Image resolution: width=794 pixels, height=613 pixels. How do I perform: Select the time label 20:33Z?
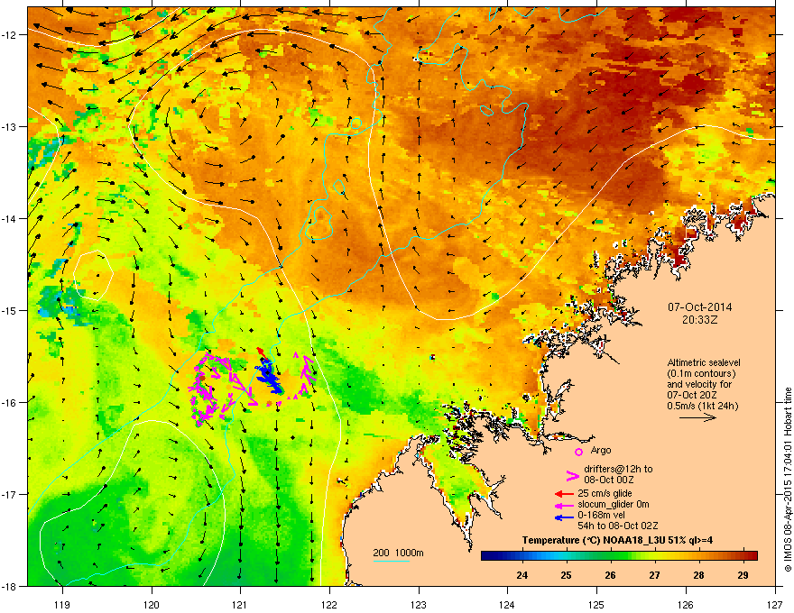click(700, 320)
